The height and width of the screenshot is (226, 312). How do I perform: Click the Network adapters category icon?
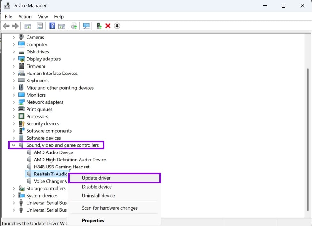tap(21, 102)
